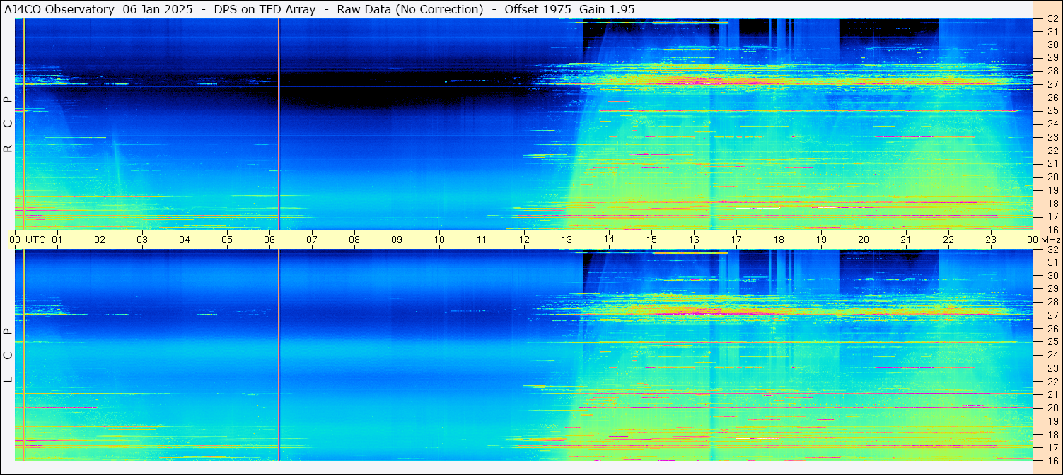Click the "UTC" label on time axis
The height and width of the screenshot is (475, 1063).
tap(35, 240)
